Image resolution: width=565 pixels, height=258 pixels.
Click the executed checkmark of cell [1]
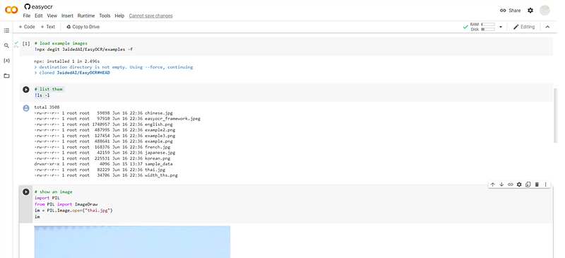point(16,42)
